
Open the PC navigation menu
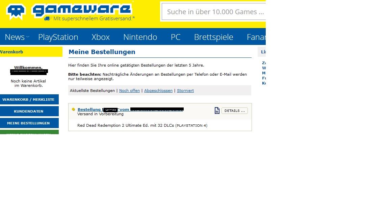pyautogui.click(x=175, y=37)
